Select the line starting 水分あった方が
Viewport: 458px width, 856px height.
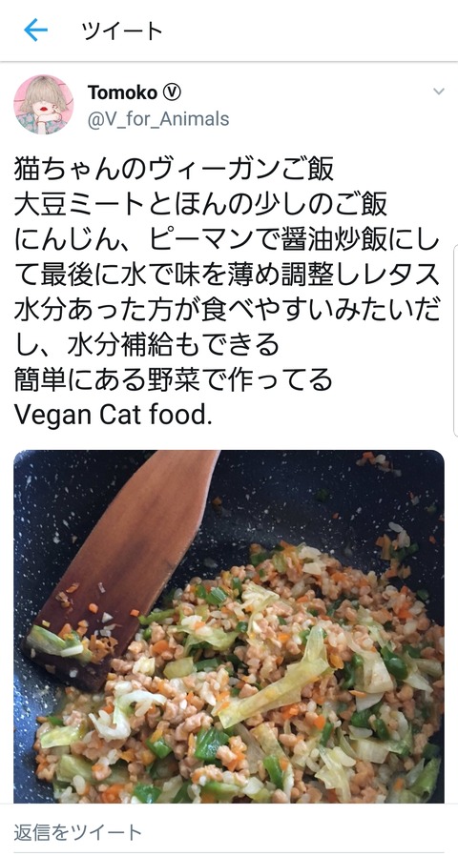click(227, 309)
